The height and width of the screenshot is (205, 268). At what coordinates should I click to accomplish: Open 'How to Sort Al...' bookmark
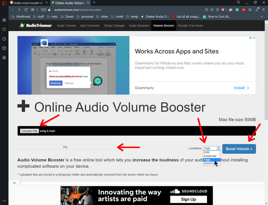pos(216,17)
